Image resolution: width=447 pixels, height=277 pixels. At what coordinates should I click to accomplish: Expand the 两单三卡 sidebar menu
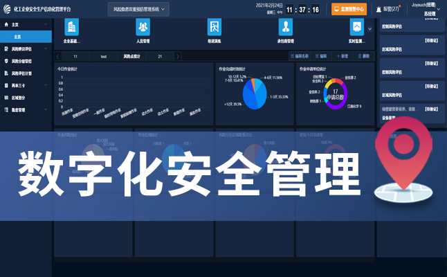26,85
